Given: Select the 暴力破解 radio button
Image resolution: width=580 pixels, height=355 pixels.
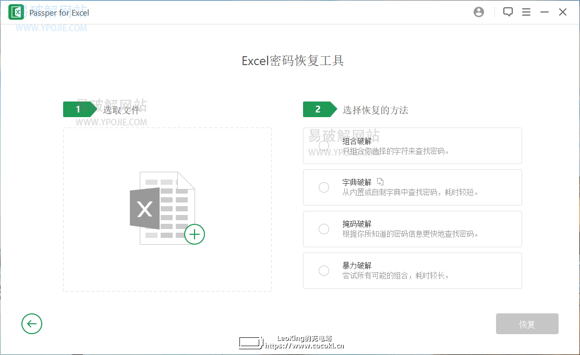Looking at the screenshot, I should 324,271.
